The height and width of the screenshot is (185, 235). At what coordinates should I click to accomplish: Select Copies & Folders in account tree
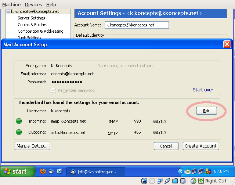click(32, 25)
